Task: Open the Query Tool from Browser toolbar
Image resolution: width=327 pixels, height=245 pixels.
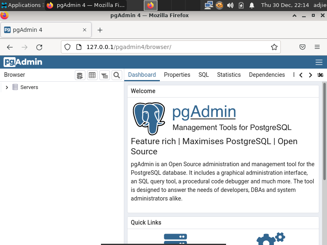Action: point(80,75)
